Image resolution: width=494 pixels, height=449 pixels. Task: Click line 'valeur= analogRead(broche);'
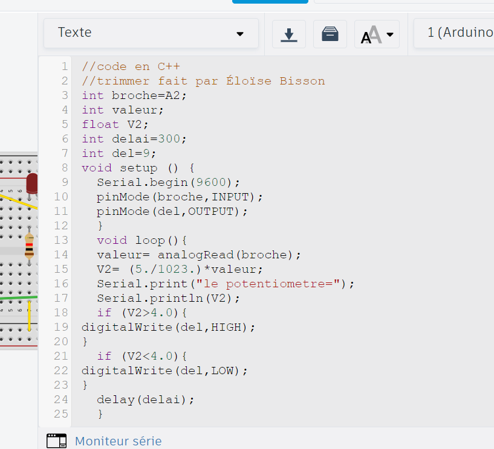[x=199, y=255]
